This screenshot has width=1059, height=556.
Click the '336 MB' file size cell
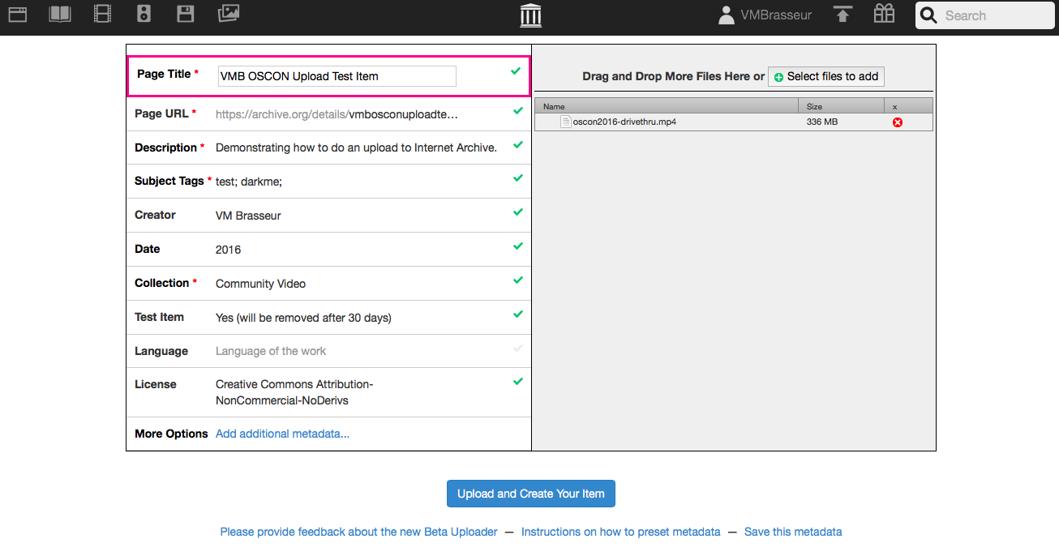(822, 122)
